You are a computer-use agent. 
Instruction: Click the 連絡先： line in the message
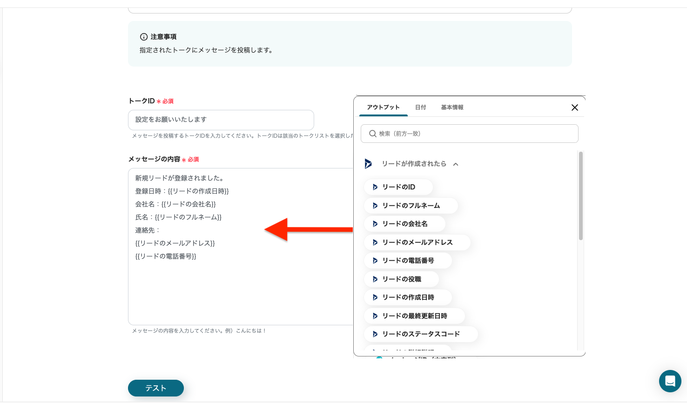pyautogui.click(x=148, y=230)
